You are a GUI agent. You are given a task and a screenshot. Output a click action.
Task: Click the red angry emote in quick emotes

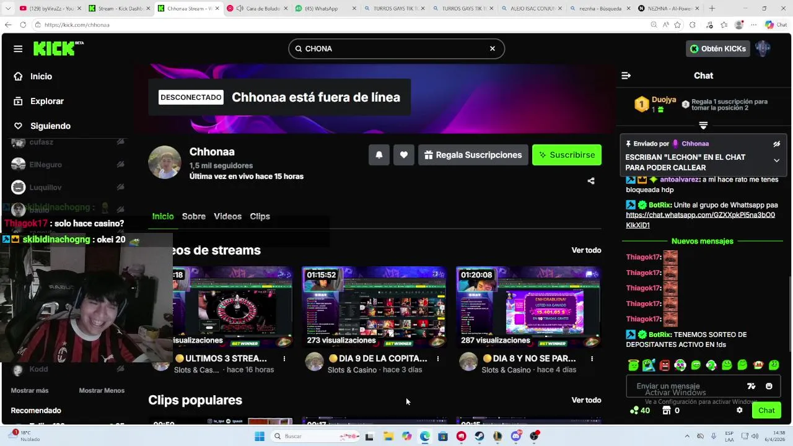click(665, 365)
